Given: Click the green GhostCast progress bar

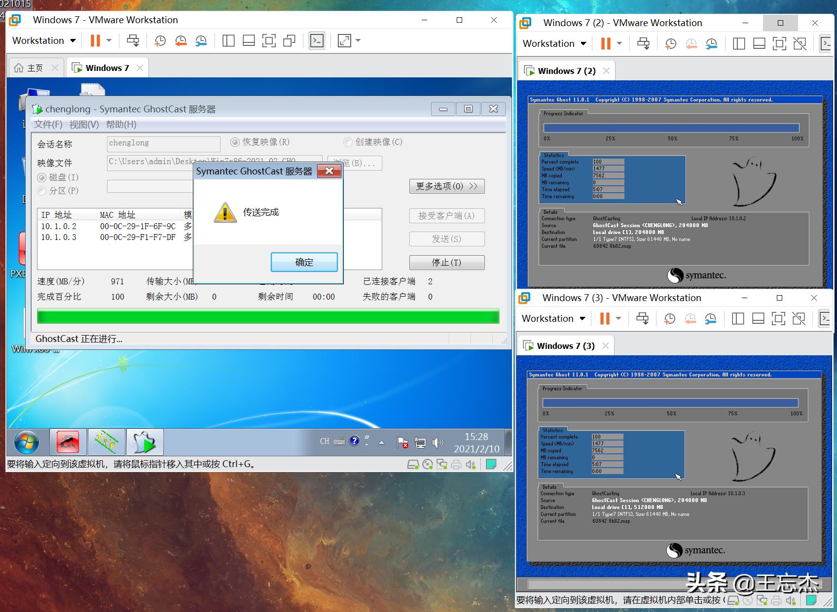Looking at the screenshot, I should [268, 316].
